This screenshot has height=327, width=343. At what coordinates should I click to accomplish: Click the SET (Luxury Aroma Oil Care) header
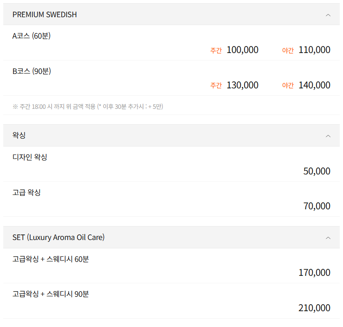pos(58,237)
